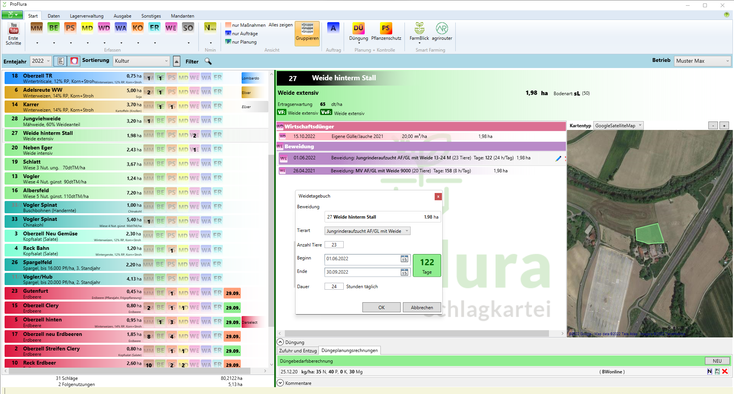Open calendar picker for Beginn date
The height and width of the screenshot is (394, 734).
(x=404, y=259)
